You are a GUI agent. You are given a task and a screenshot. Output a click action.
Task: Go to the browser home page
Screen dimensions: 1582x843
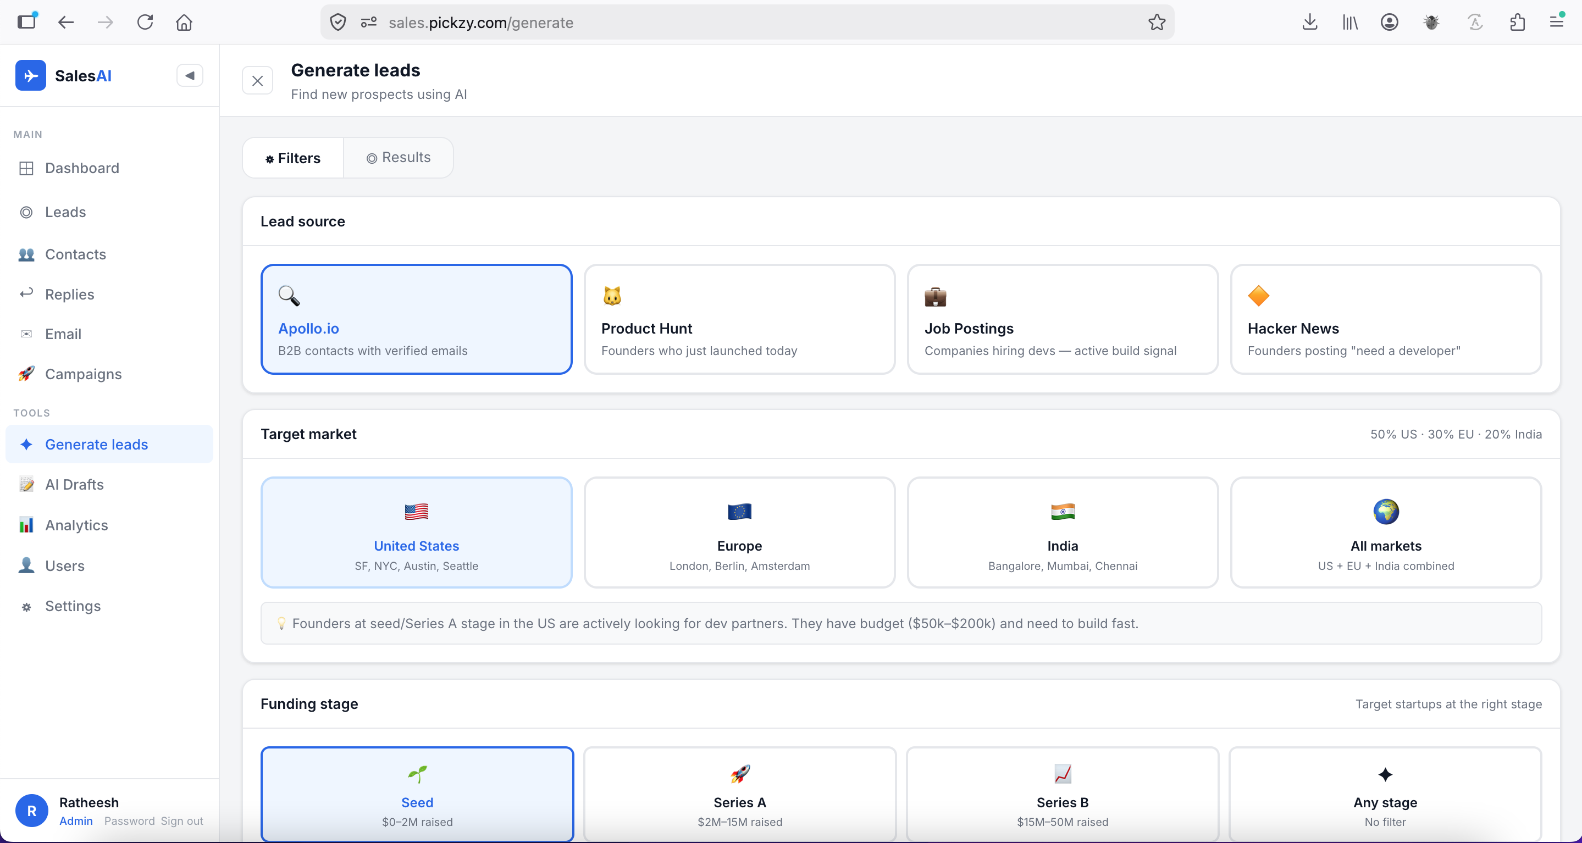click(184, 23)
